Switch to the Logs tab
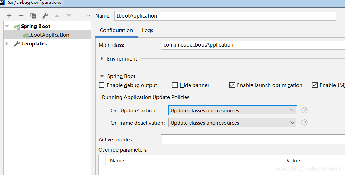This screenshot has width=345, height=175. (x=147, y=30)
